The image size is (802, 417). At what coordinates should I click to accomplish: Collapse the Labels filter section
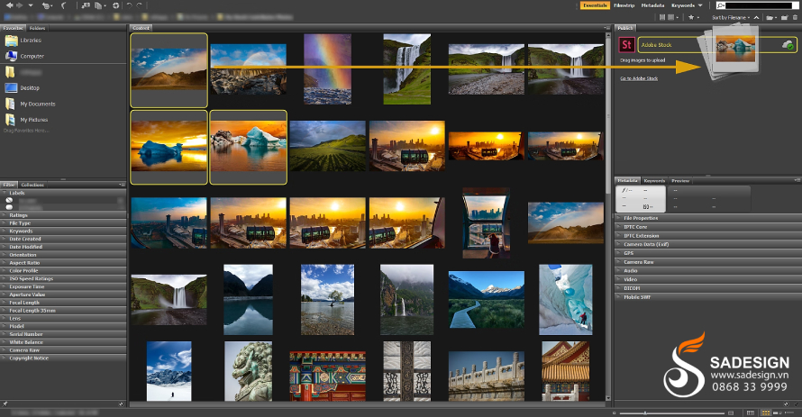(x=63, y=193)
